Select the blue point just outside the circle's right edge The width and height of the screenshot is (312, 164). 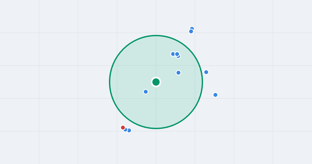(x=206, y=72)
